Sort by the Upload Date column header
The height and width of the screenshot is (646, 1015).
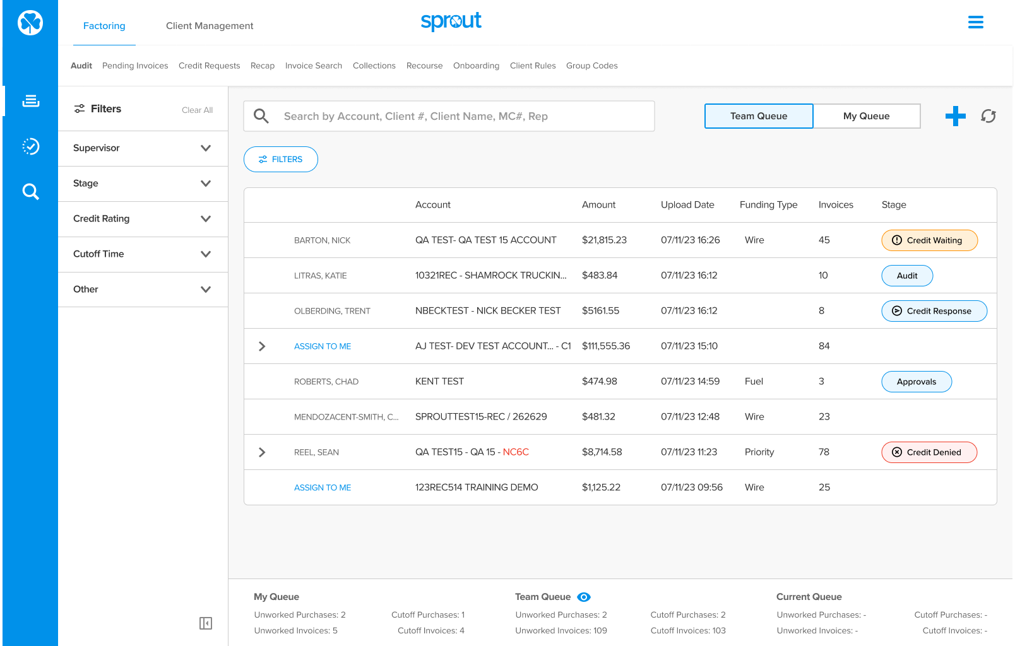[x=687, y=205]
